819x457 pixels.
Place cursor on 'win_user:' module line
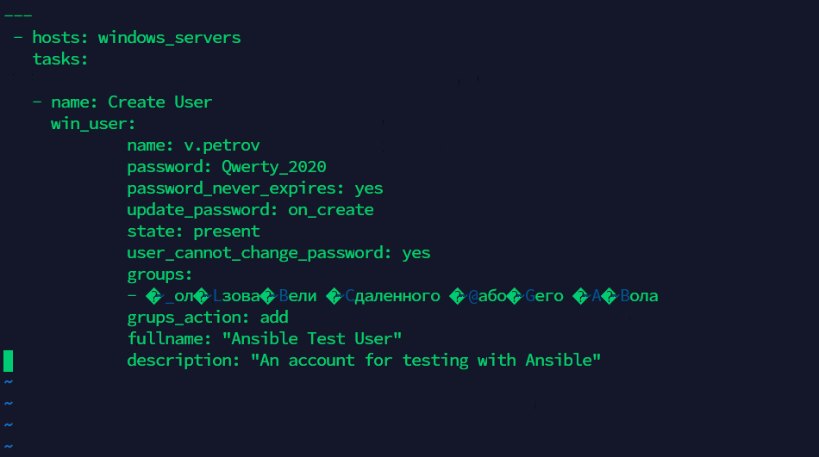(93, 124)
